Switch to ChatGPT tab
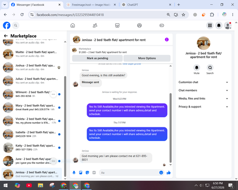This screenshot has width=238, height=190. pos(146,5)
